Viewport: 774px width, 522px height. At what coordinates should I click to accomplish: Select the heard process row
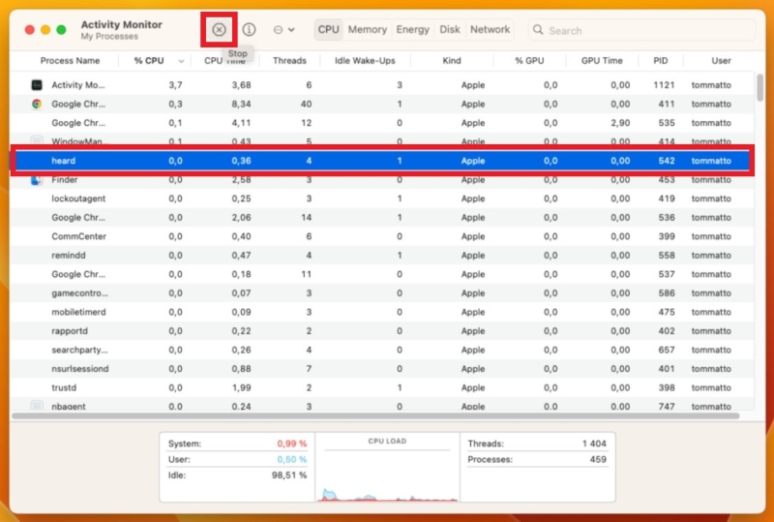coord(382,161)
